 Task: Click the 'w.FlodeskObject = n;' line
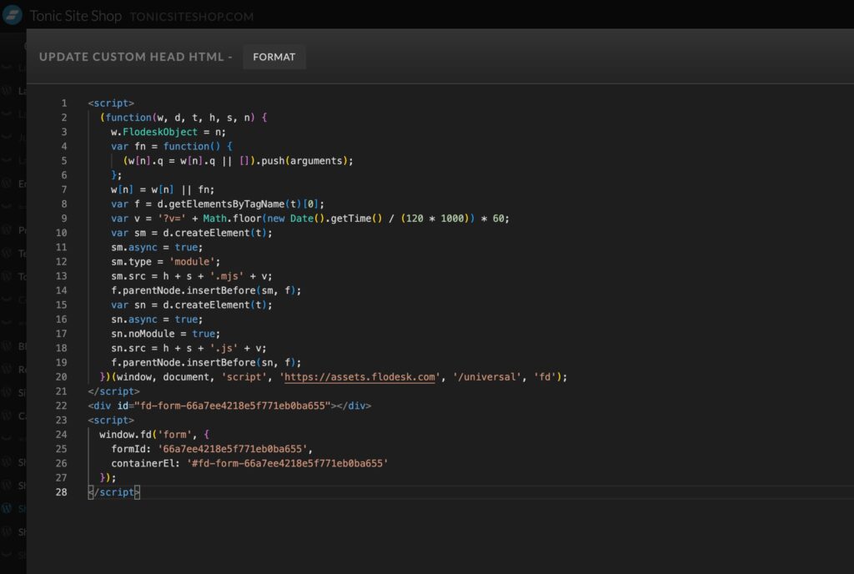click(168, 132)
